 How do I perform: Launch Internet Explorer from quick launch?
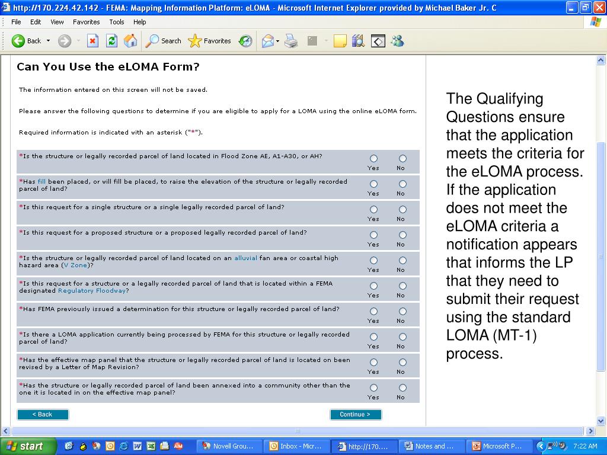124,446
